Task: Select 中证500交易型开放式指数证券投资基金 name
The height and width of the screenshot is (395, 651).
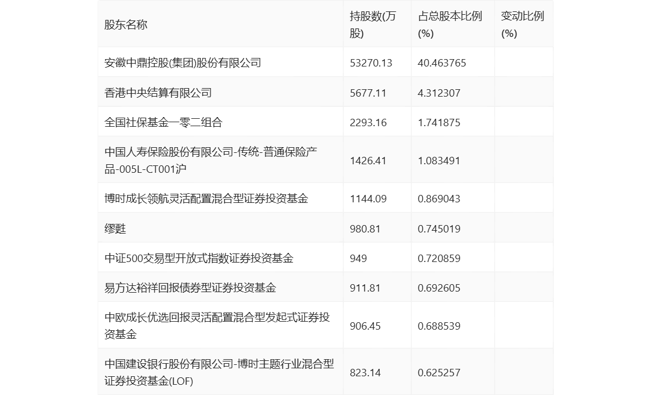Action: pos(199,258)
